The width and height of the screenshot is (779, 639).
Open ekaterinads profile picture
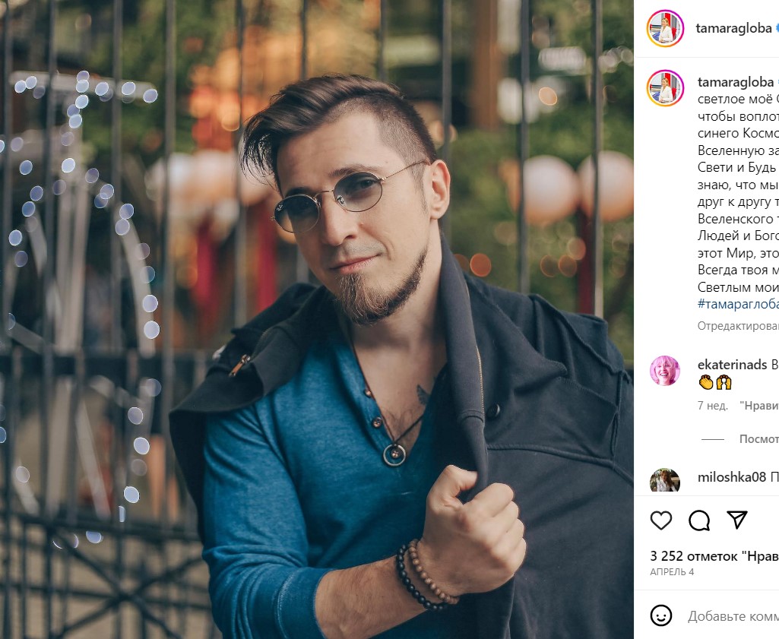click(x=665, y=371)
